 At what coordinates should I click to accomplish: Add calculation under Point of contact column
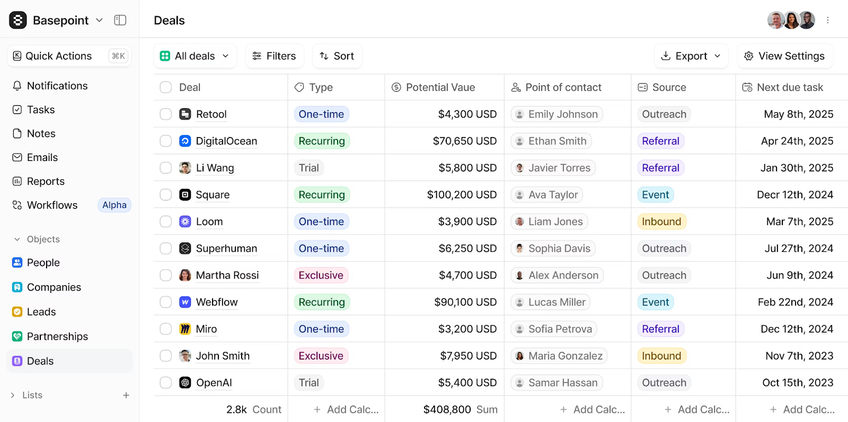click(x=593, y=409)
